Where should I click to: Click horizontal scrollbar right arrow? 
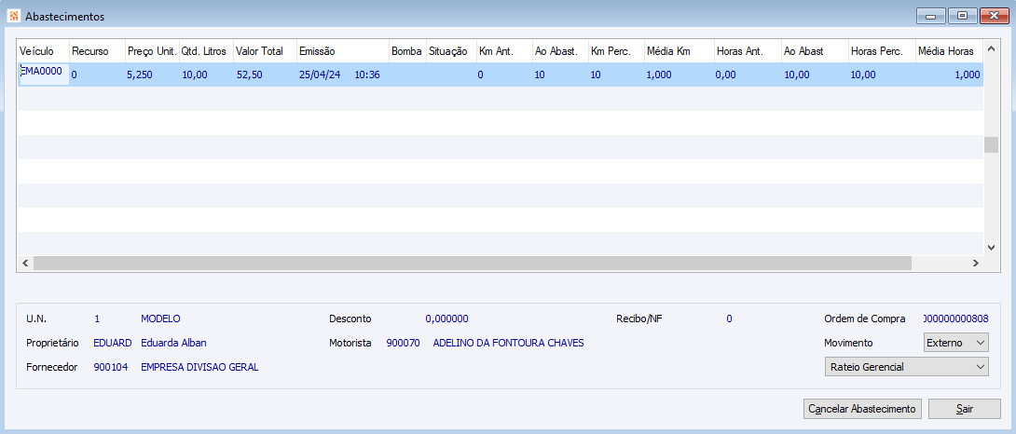click(x=975, y=263)
